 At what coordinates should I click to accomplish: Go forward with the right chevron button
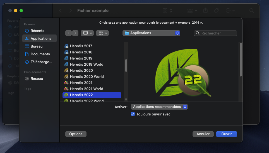click(x=75, y=33)
